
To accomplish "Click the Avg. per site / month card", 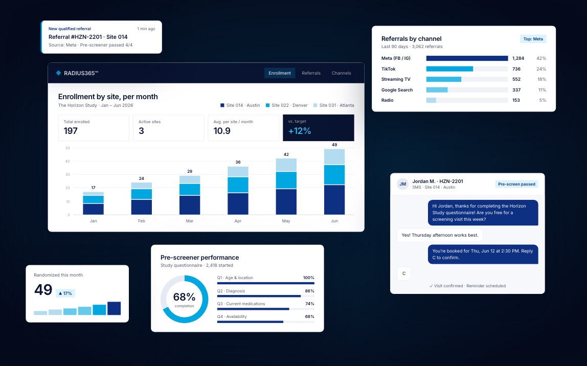I will pyautogui.click(x=243, y=128).
